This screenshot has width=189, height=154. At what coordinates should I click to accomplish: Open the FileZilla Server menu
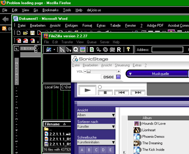(105, 42)
